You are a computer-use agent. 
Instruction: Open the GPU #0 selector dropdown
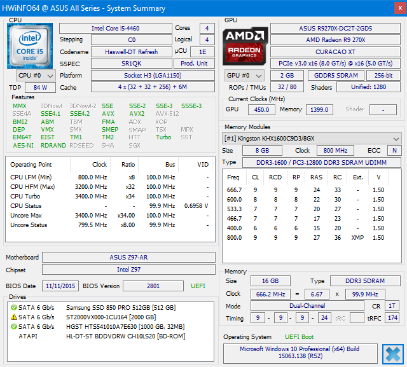point(244,76)
